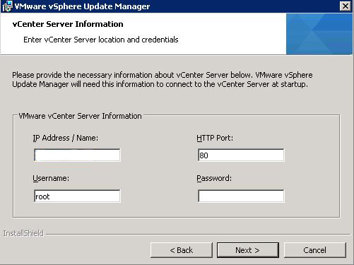
Task: Click the VMware vSphere Update Manager title text
Action: coord(82,6)
